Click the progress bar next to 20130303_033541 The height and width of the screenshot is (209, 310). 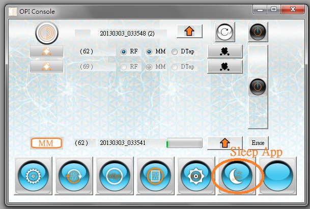[x=184, y=143]
